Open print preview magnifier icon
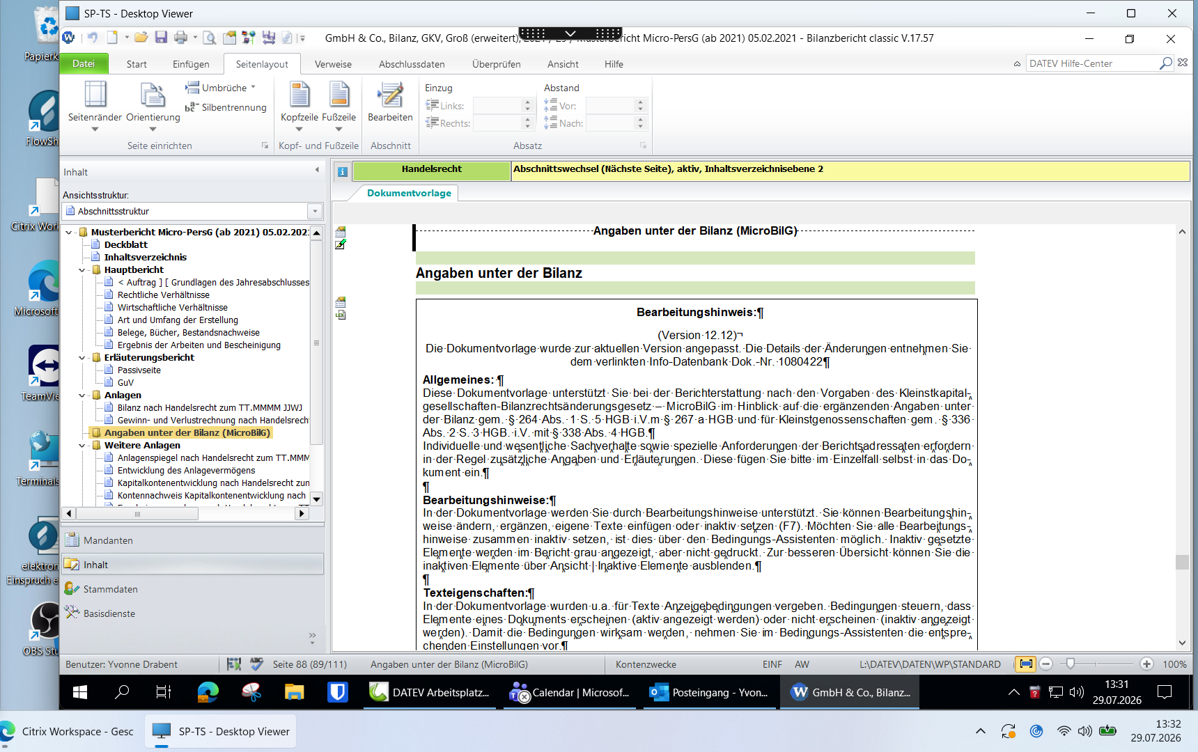 [x=209, y=38]
